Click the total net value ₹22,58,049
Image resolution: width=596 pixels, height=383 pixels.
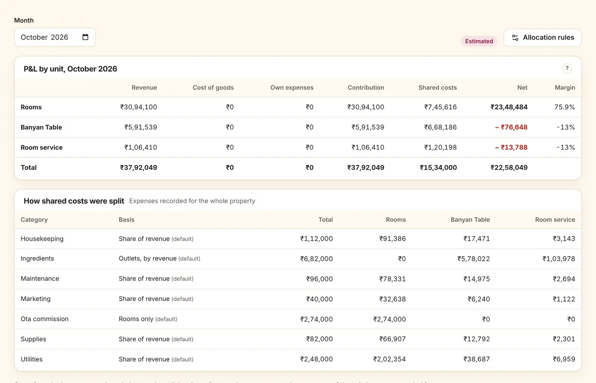(509, 167)
